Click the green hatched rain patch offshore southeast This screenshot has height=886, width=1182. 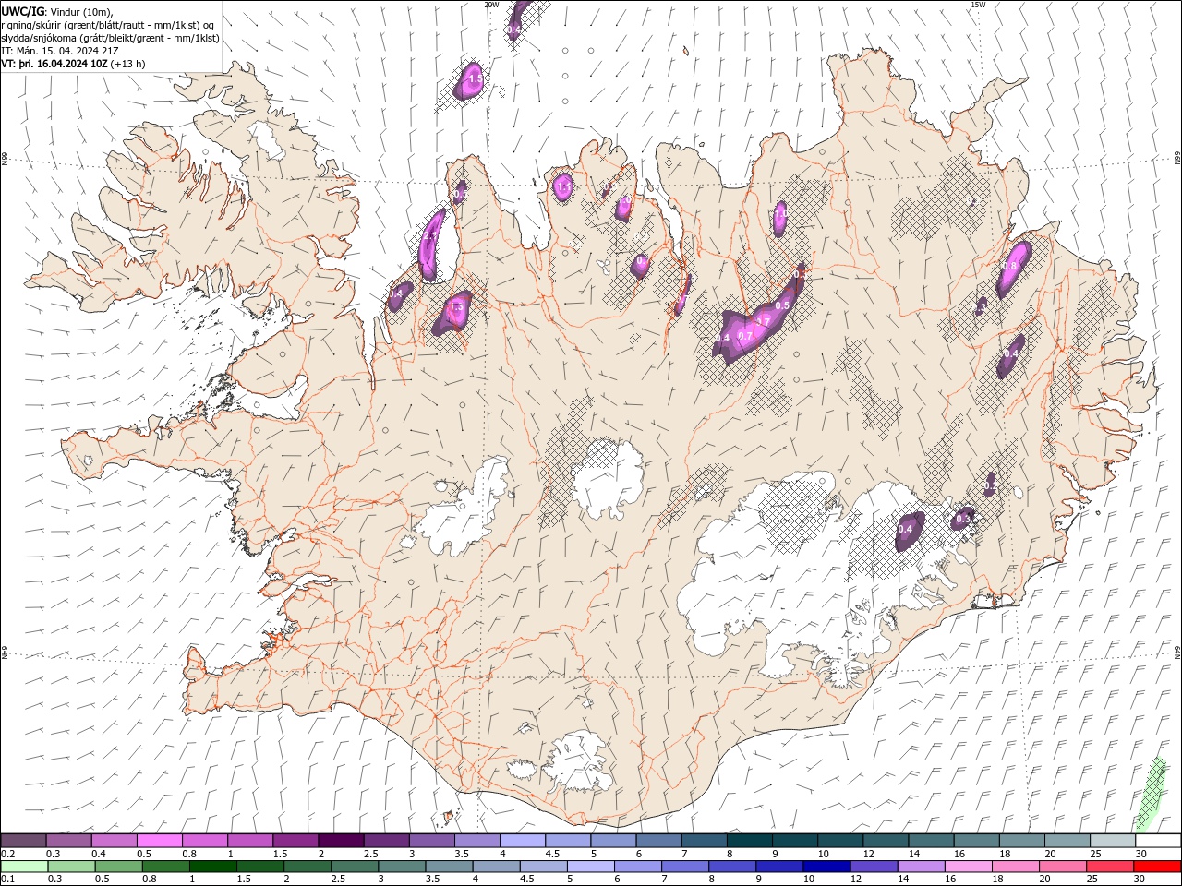(x=1151, y=793)
